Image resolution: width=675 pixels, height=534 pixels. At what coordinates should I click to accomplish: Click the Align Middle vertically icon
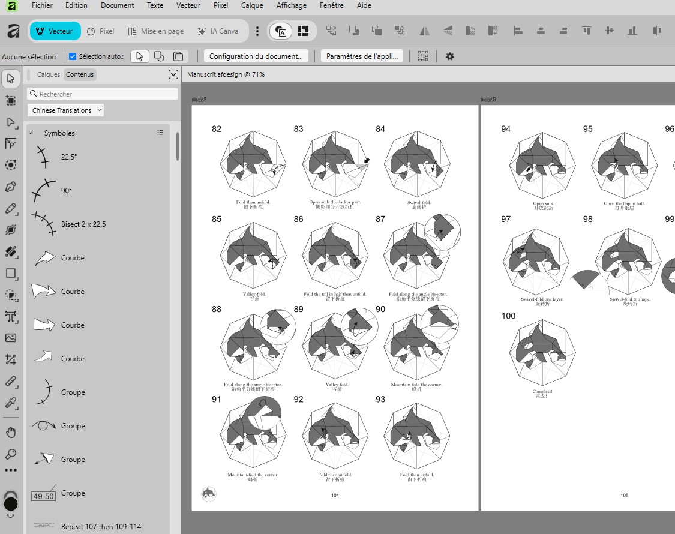point(609,31)
